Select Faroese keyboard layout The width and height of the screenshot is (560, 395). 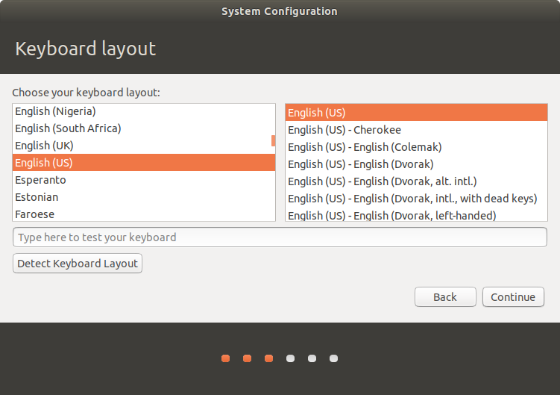(x=34, y=214)
